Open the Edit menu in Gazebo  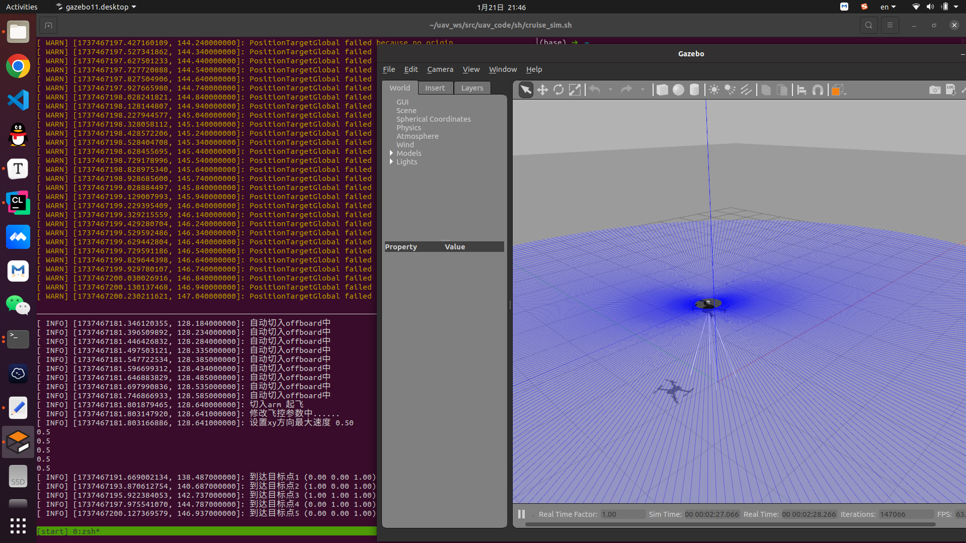[x=411, y=69]
